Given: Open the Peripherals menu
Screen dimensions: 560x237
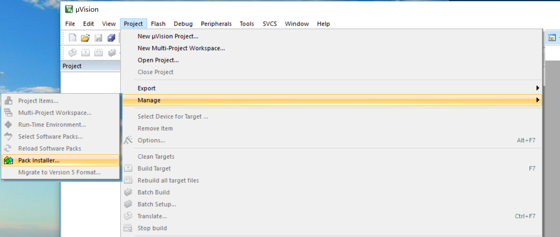Looking at the screenshot, I should [216, 24].
